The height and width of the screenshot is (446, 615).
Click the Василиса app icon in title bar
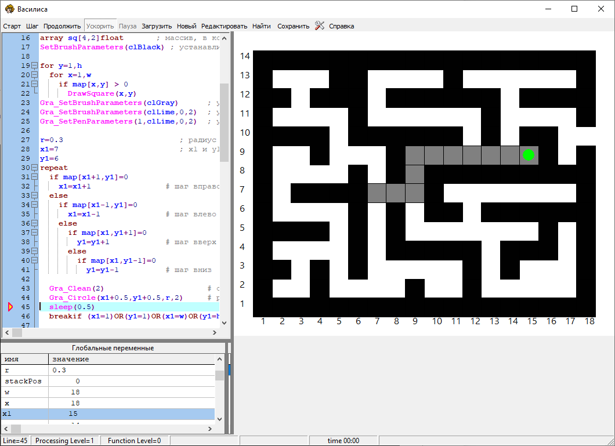(x=9, y=9)
